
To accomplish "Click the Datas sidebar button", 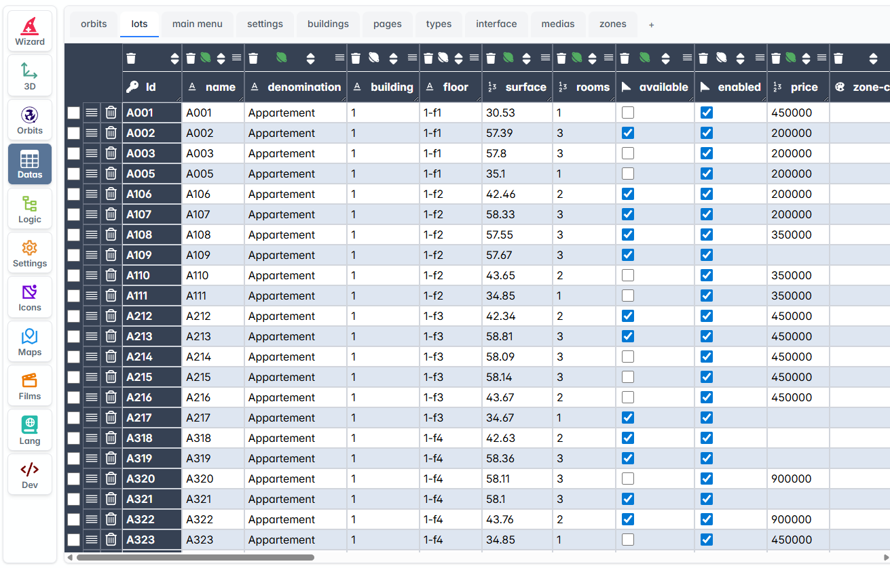I will point(30,165).
